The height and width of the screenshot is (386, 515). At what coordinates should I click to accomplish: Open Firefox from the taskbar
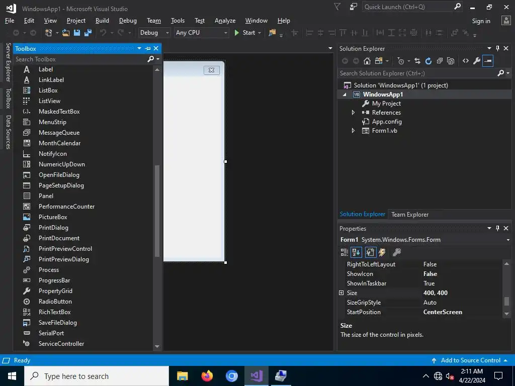point(207,376)
